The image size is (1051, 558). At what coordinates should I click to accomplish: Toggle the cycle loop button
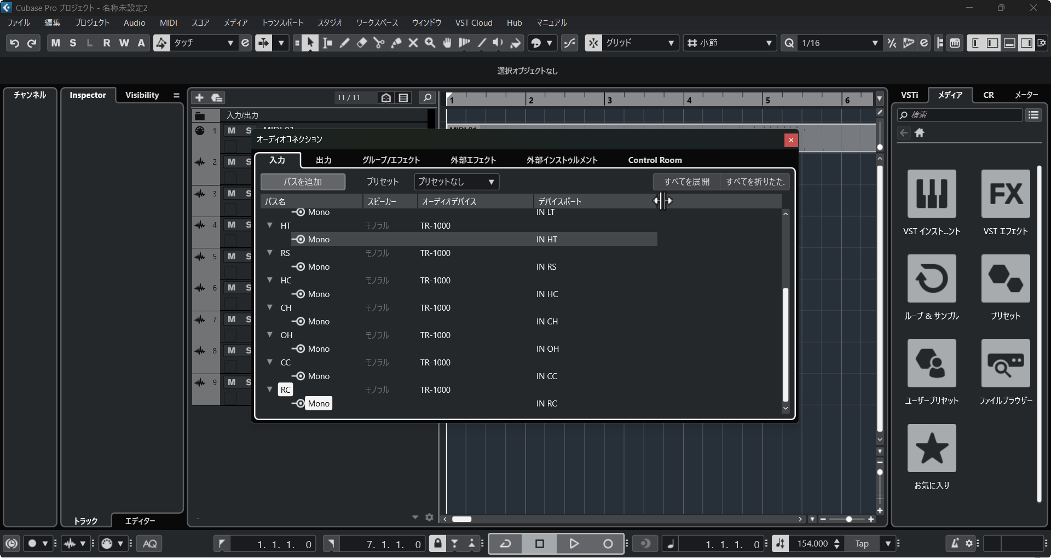click(x=505, y=544)
